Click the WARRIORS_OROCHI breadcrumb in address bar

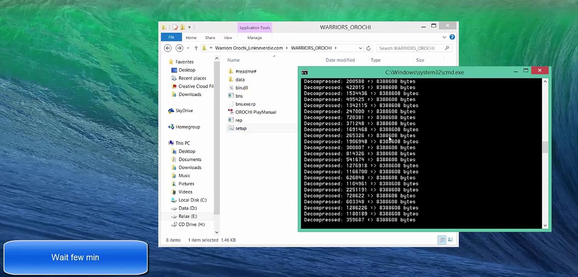311,48
